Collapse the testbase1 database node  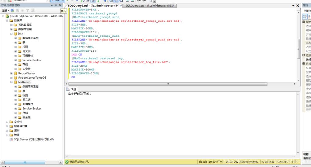click(11, 82)
